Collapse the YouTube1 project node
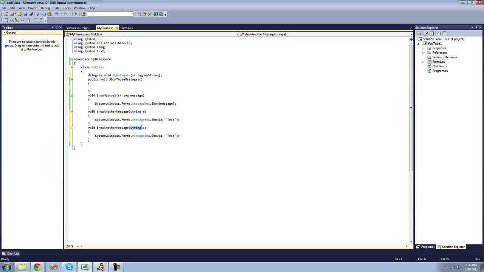484x272 pixels. (419, 44)
